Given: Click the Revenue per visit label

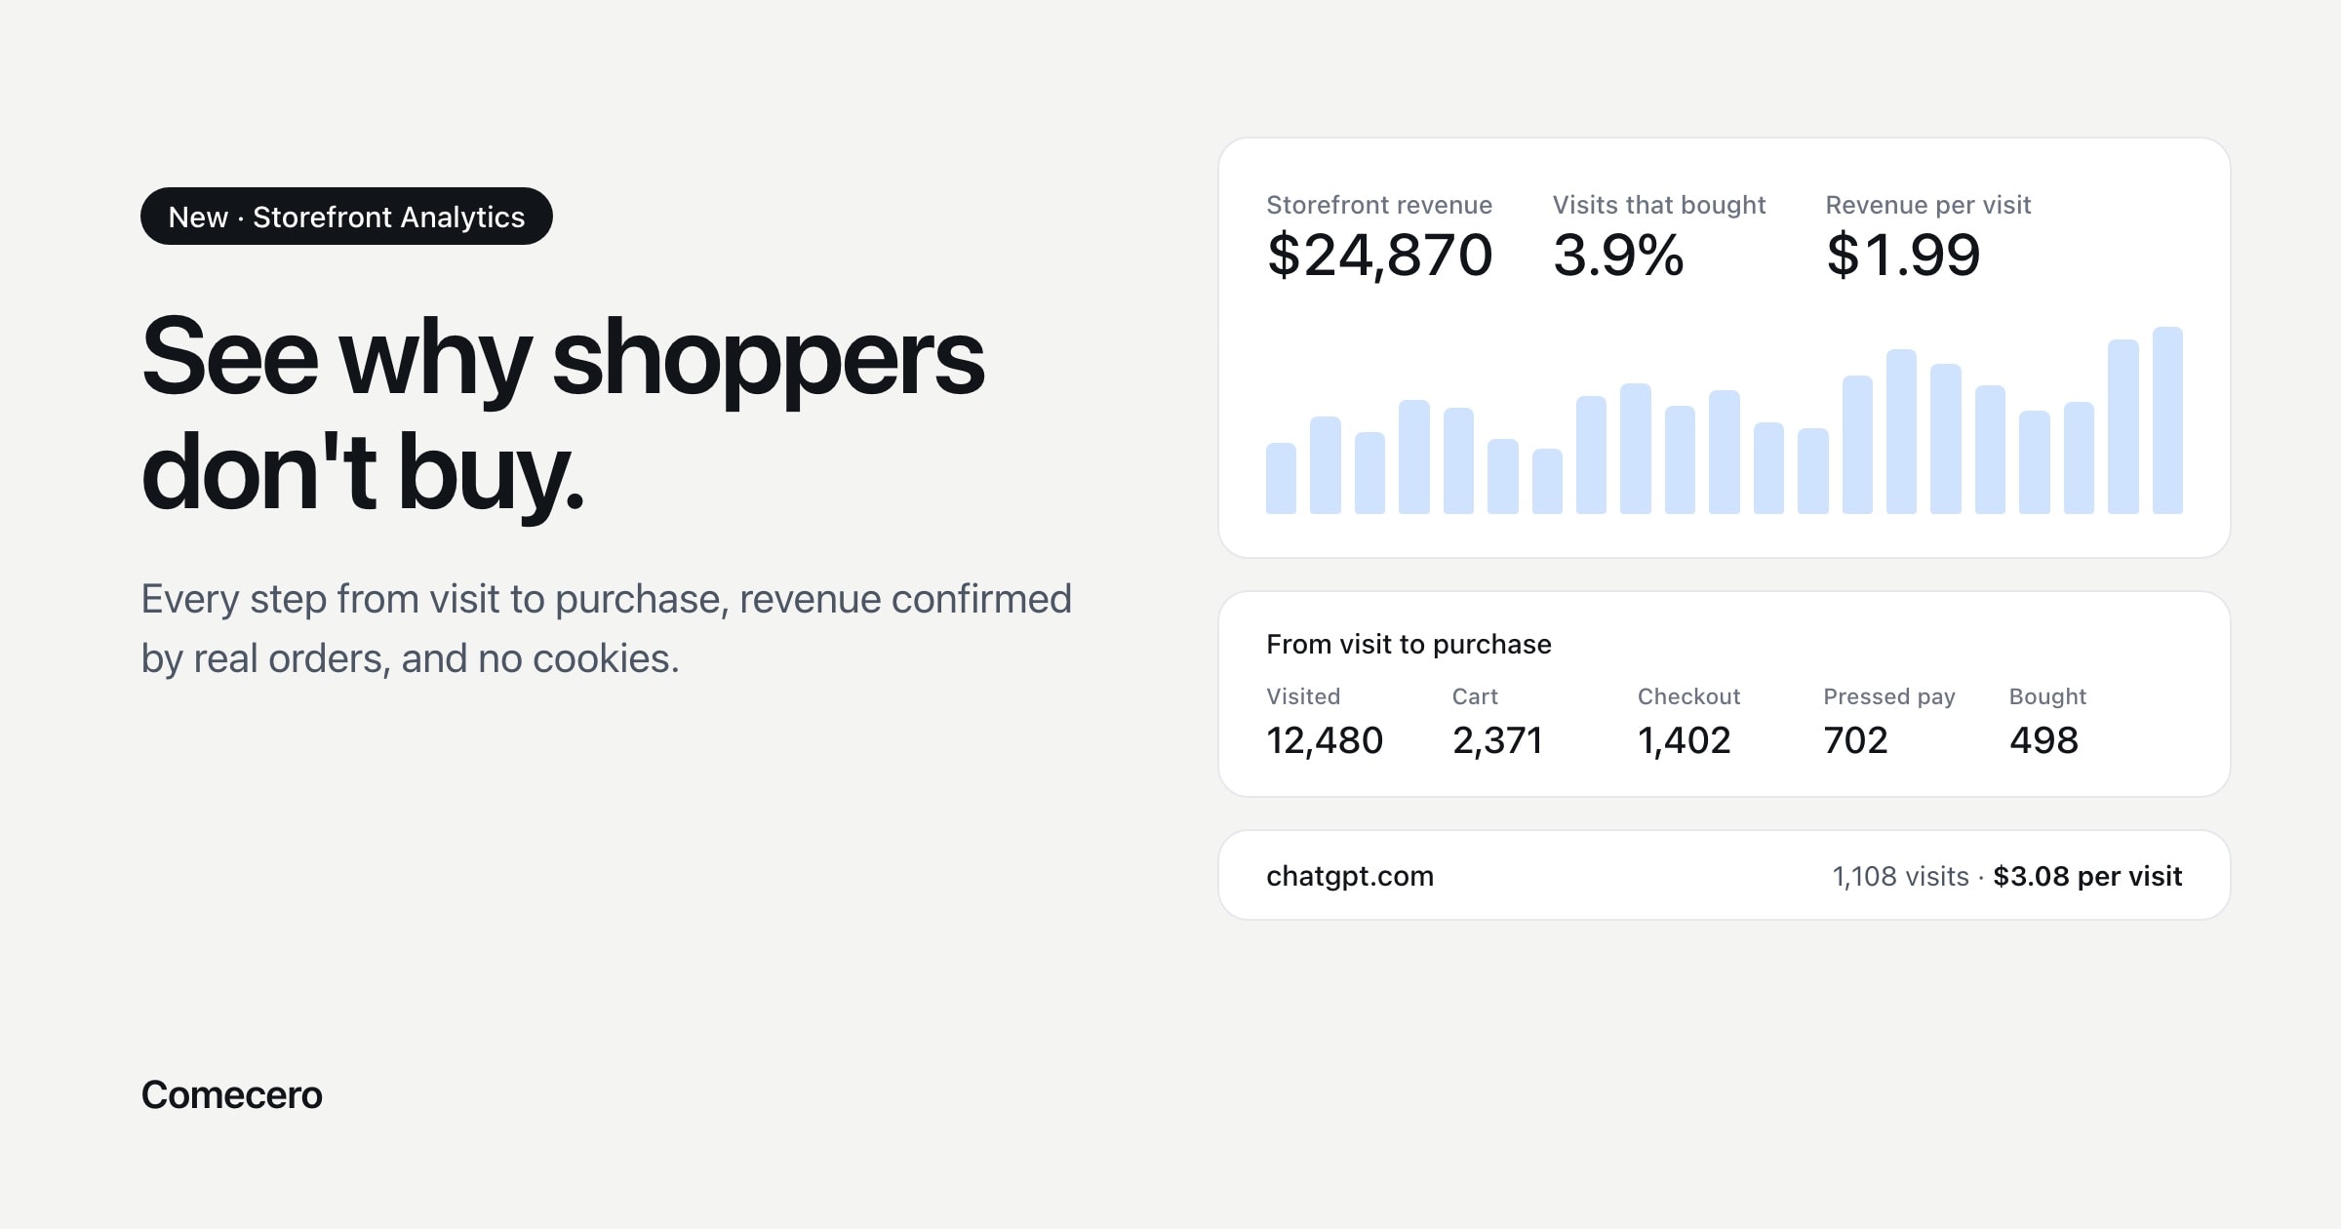Looking at the screenshot, I should pos(1928,205).
